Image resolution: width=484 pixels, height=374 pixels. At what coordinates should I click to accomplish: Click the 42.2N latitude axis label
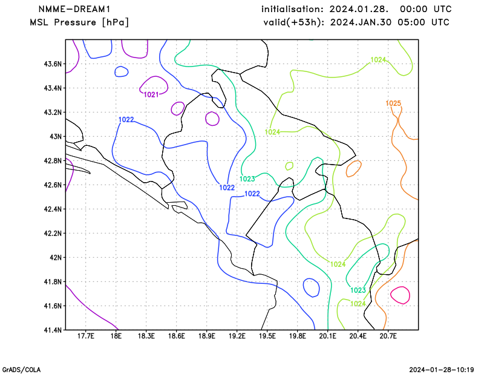point(53,234)
